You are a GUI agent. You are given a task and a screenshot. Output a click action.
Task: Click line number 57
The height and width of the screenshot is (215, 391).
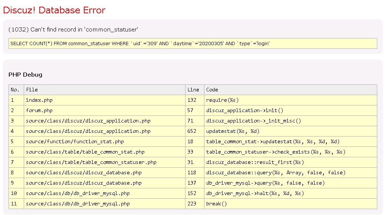click(194, 111)
